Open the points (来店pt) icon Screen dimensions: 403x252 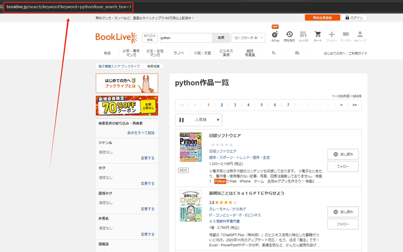tap(275, 36)
